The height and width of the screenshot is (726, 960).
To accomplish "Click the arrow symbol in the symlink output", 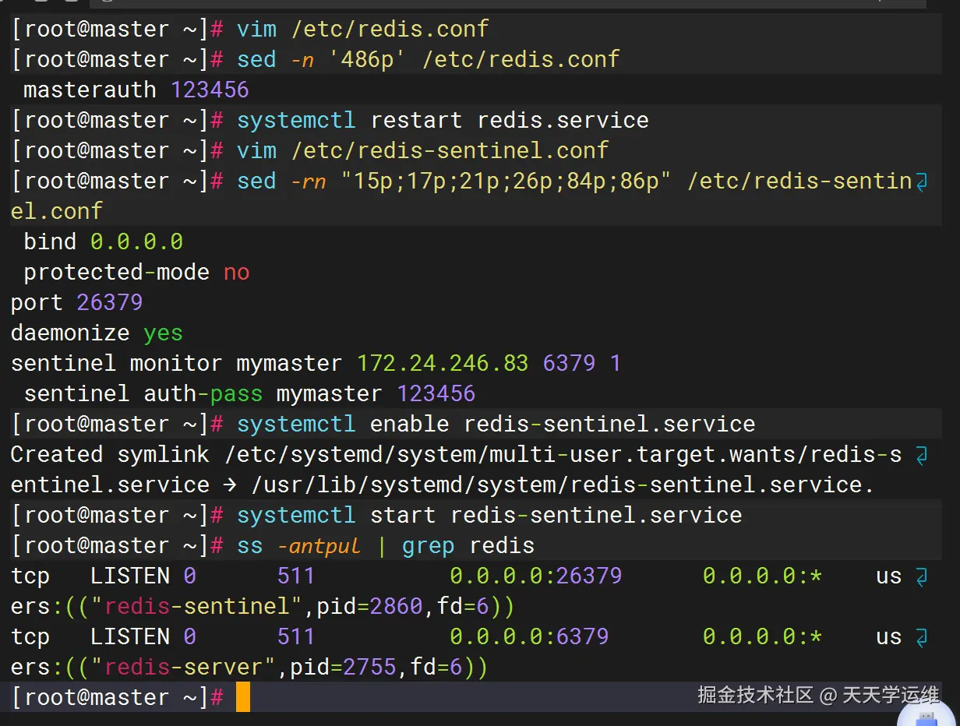I will (x=230, y=485).
